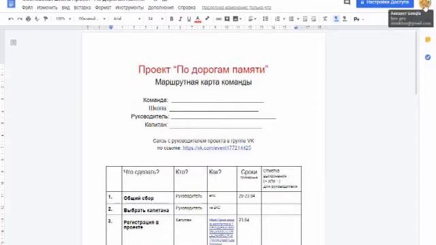The height and width of the screenshot is (245, 436).
Task: Increase the paragraph indent
Action: point(313,19)
